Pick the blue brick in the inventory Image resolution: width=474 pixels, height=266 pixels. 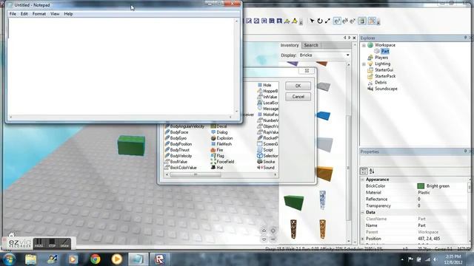(x=324, y=115)
